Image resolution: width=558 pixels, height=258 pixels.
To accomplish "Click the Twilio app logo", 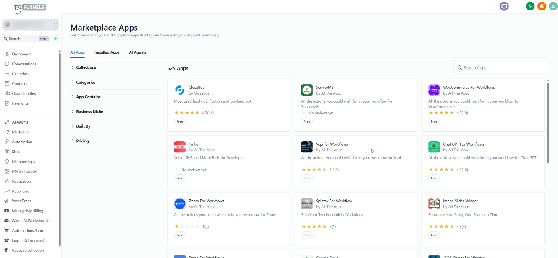I will point(180,147).
